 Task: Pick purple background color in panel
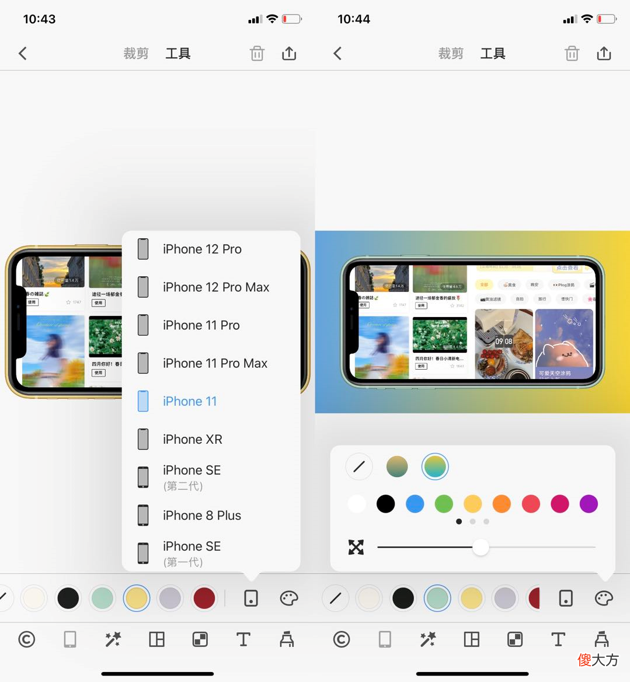(589, 504)
